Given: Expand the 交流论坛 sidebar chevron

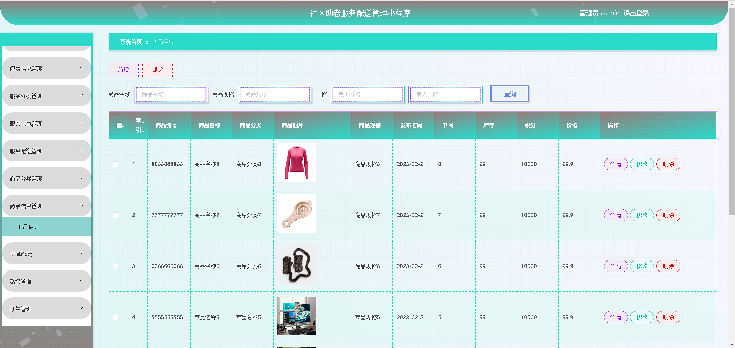Looking at the screenshot, I should tap(81, 253).
